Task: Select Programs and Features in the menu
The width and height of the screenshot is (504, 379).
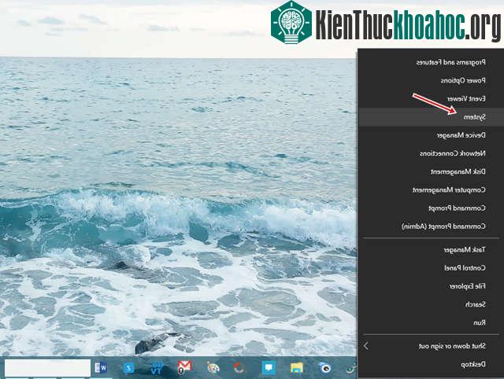Action: (431, 62)
